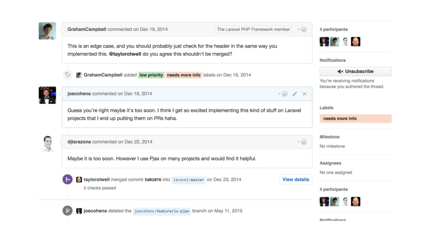
Task: Open joecohens:feature/is-pjax branch link
Action: pos(162,211)
